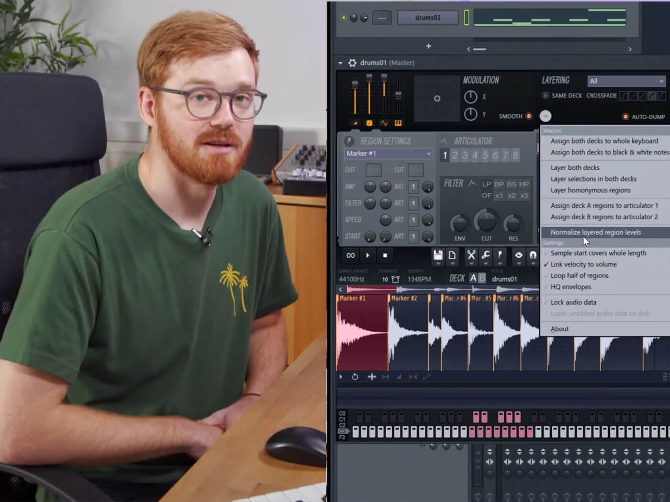Click the right arrow of channel scrollbar
670x502 pixels.
click(630, 49)
